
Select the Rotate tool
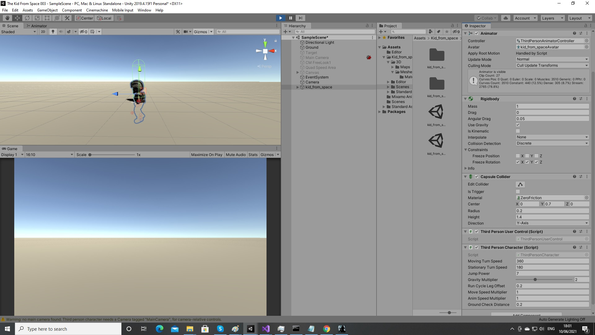click(x=27, y=18)
